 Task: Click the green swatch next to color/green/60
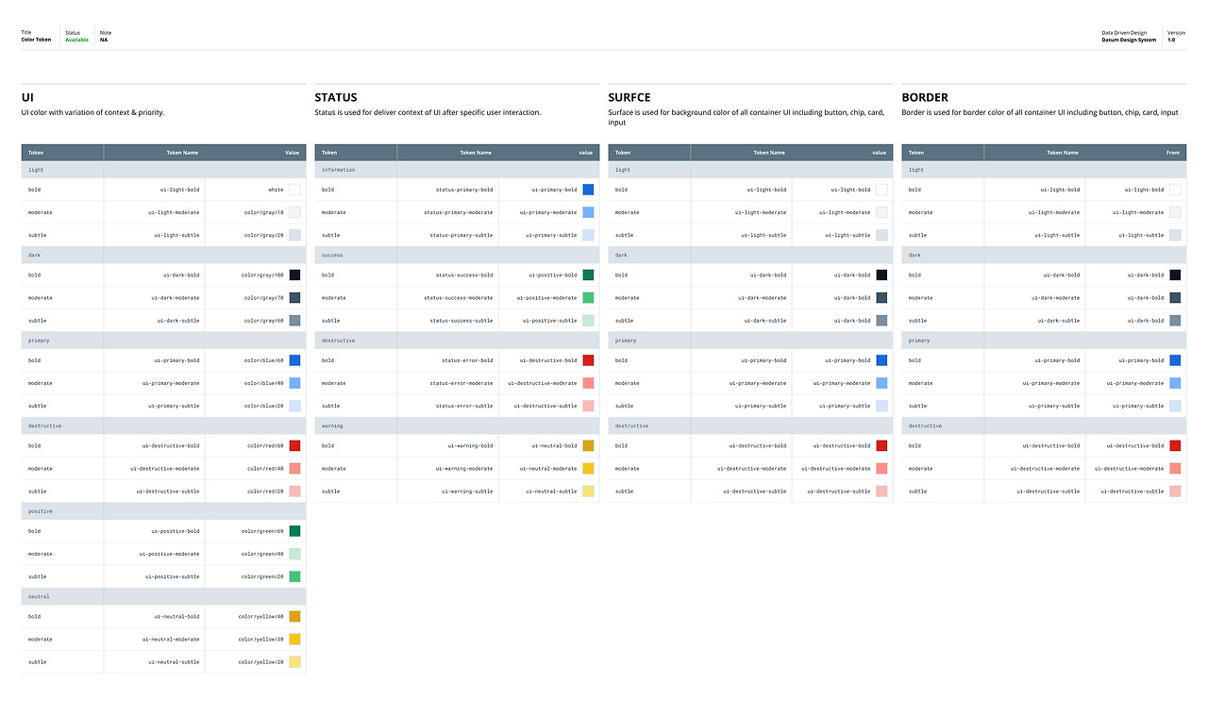pyautogui.click(x=294, y=531)
